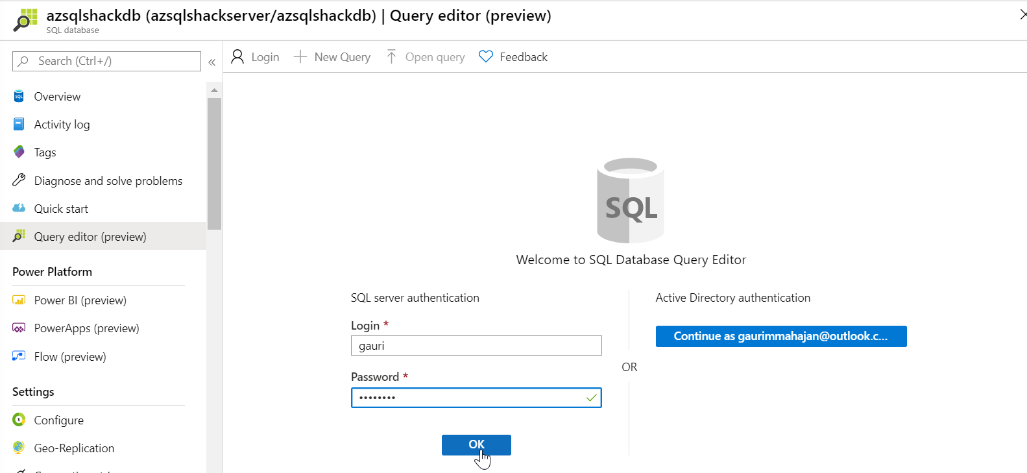Create a New Query from toolbar

[332, 57]
